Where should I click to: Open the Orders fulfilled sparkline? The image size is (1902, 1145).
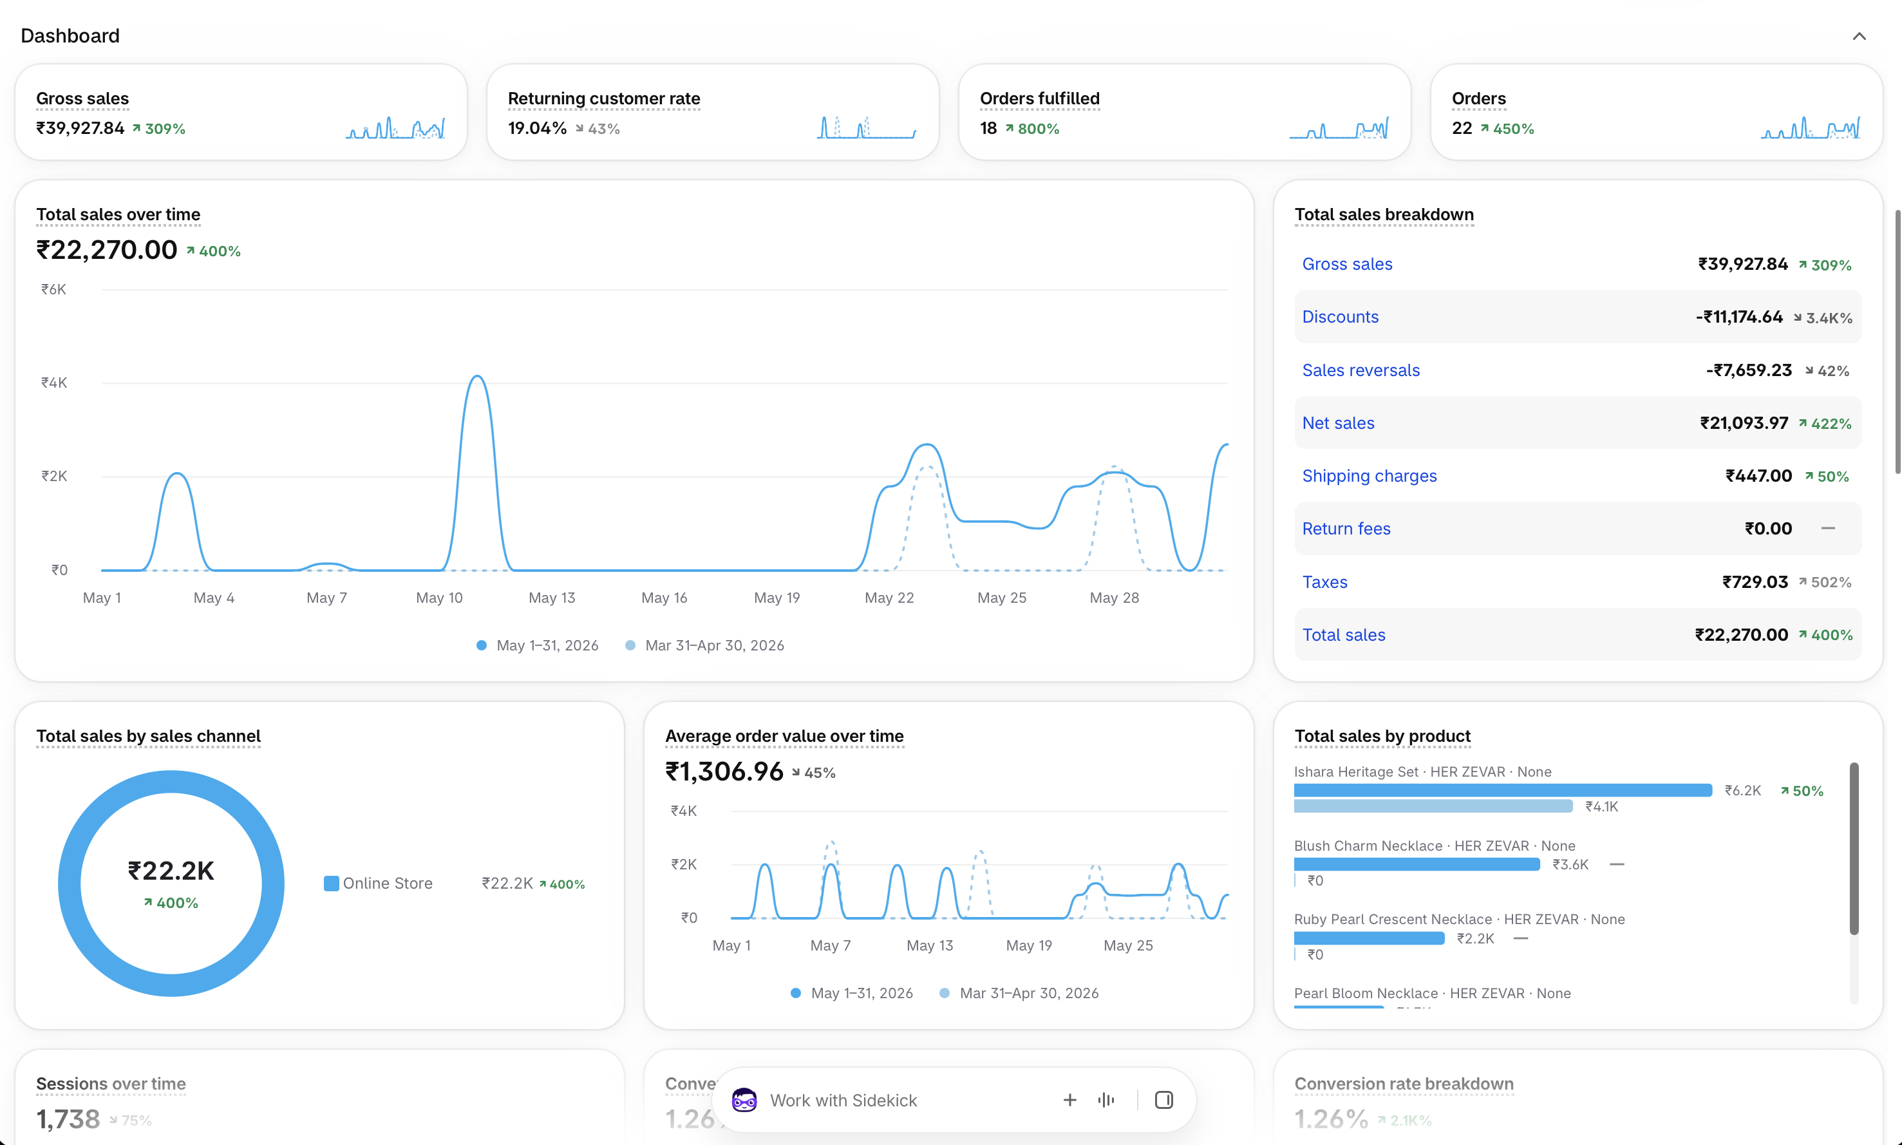pos(1339,128)
